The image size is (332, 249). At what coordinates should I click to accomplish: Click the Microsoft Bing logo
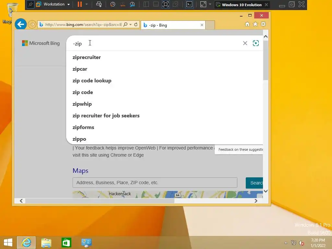click(41, 43)
